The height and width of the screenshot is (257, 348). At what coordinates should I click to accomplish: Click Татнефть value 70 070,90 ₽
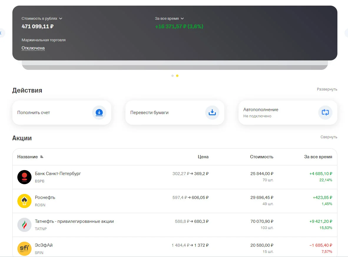pyautogui.click(x=262, y=221)
